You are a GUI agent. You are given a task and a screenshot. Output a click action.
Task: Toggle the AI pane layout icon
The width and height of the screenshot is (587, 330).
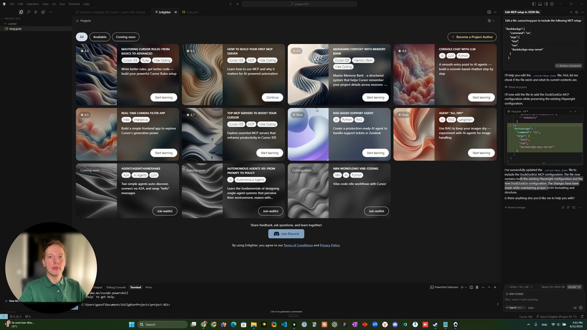[x=545, y=4]
